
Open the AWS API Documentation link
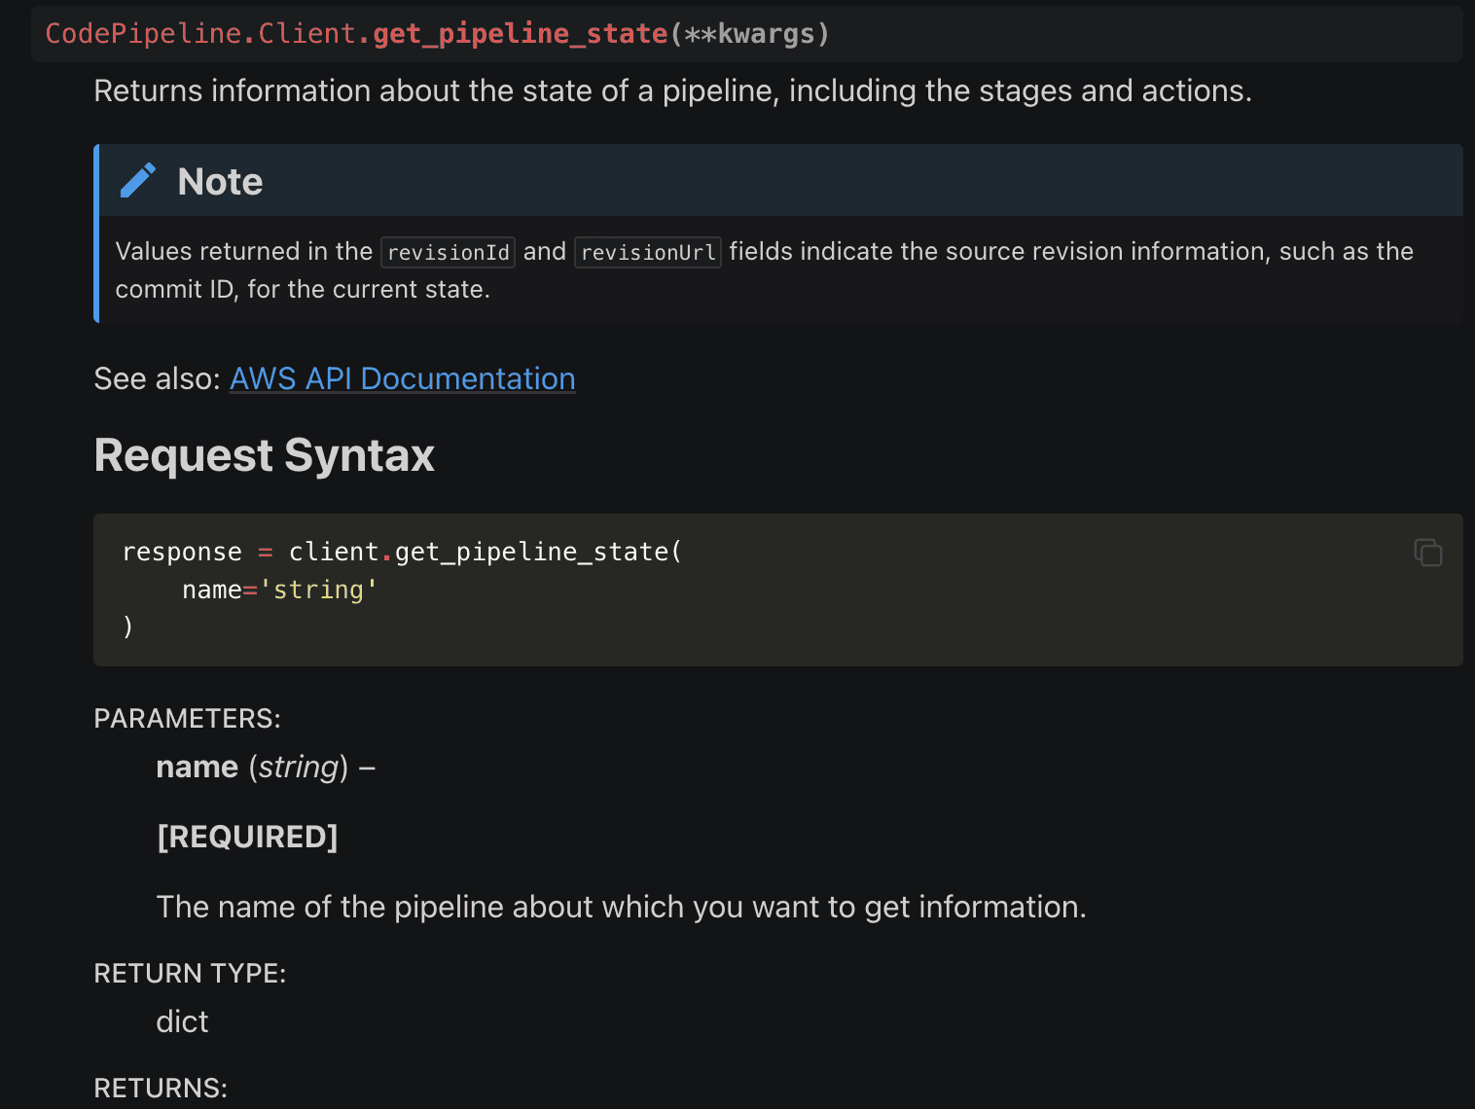(402, 378)
